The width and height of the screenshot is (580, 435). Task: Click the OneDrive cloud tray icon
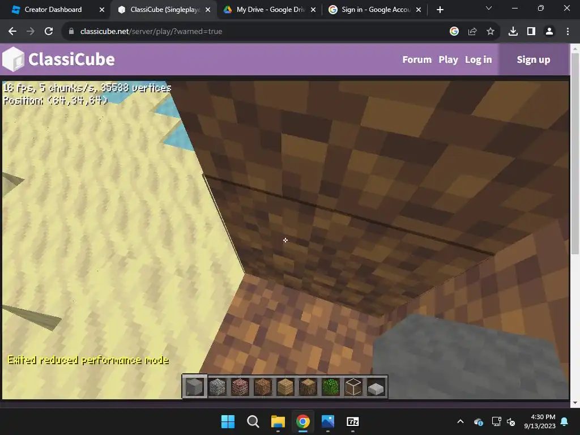[478, 421]
